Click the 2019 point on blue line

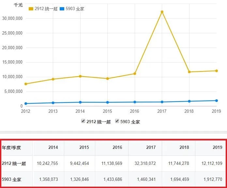coord(217,101)
